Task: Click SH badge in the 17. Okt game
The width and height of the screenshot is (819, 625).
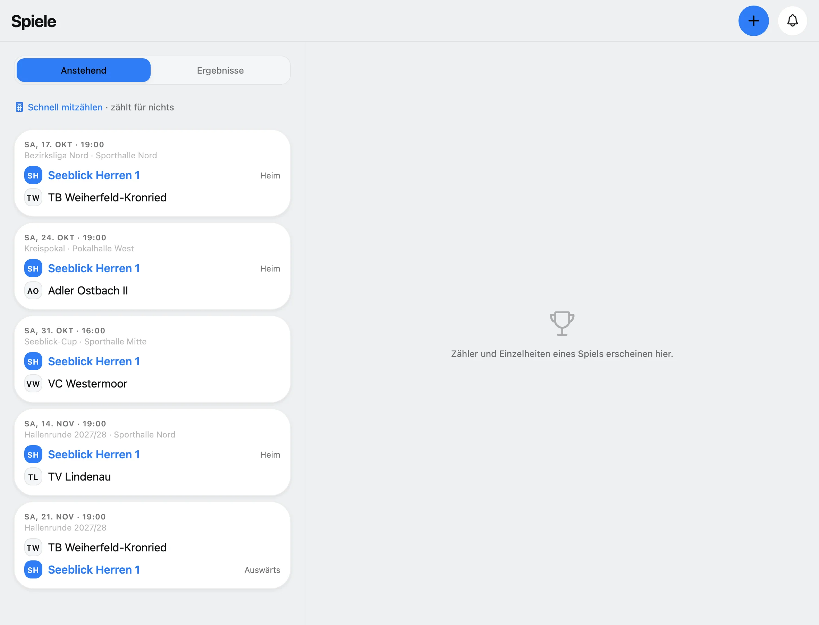Action: pyautogui.click(x=33, y=175)
